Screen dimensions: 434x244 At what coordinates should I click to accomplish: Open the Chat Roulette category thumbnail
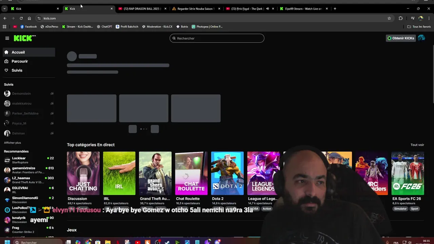pos(191,173)
